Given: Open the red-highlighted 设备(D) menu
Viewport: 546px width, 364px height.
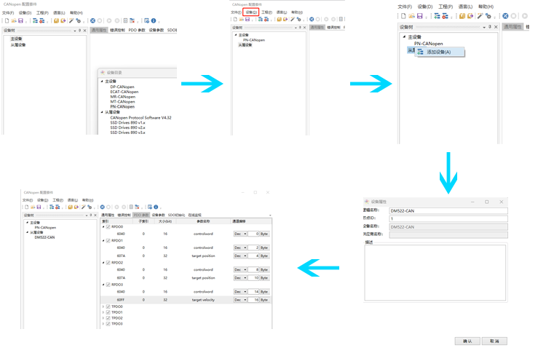Looking at the screenshot, I should [x=251, y=12].
